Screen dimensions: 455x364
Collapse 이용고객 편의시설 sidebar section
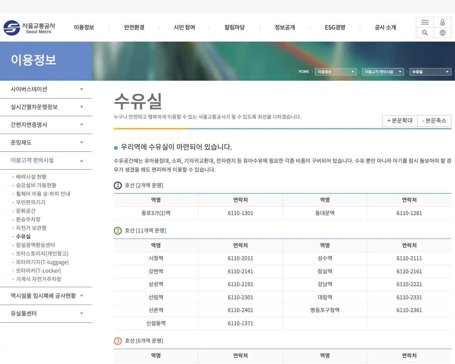46,160
